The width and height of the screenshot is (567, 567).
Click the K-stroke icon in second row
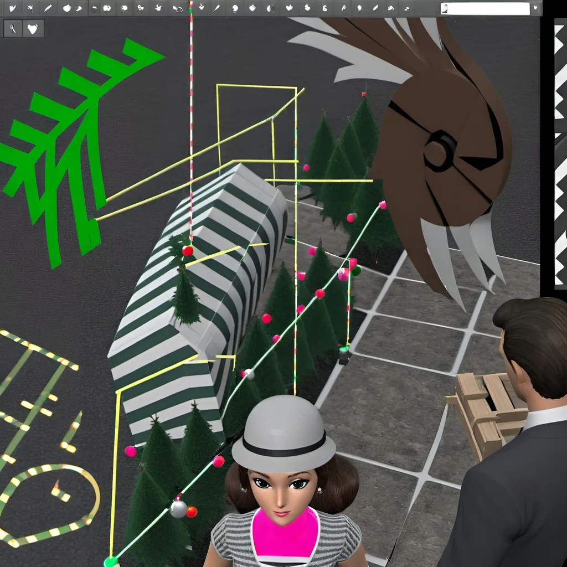(13, 28)
